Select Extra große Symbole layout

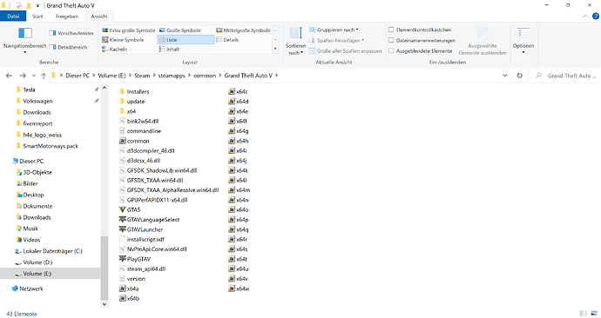pyautogui.click(x=128, y=30)
